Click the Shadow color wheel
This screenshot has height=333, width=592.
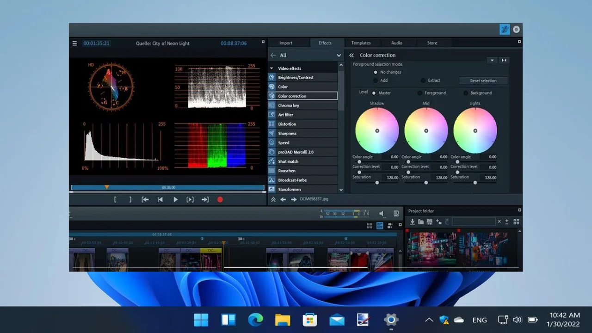(x=377, y=131)
